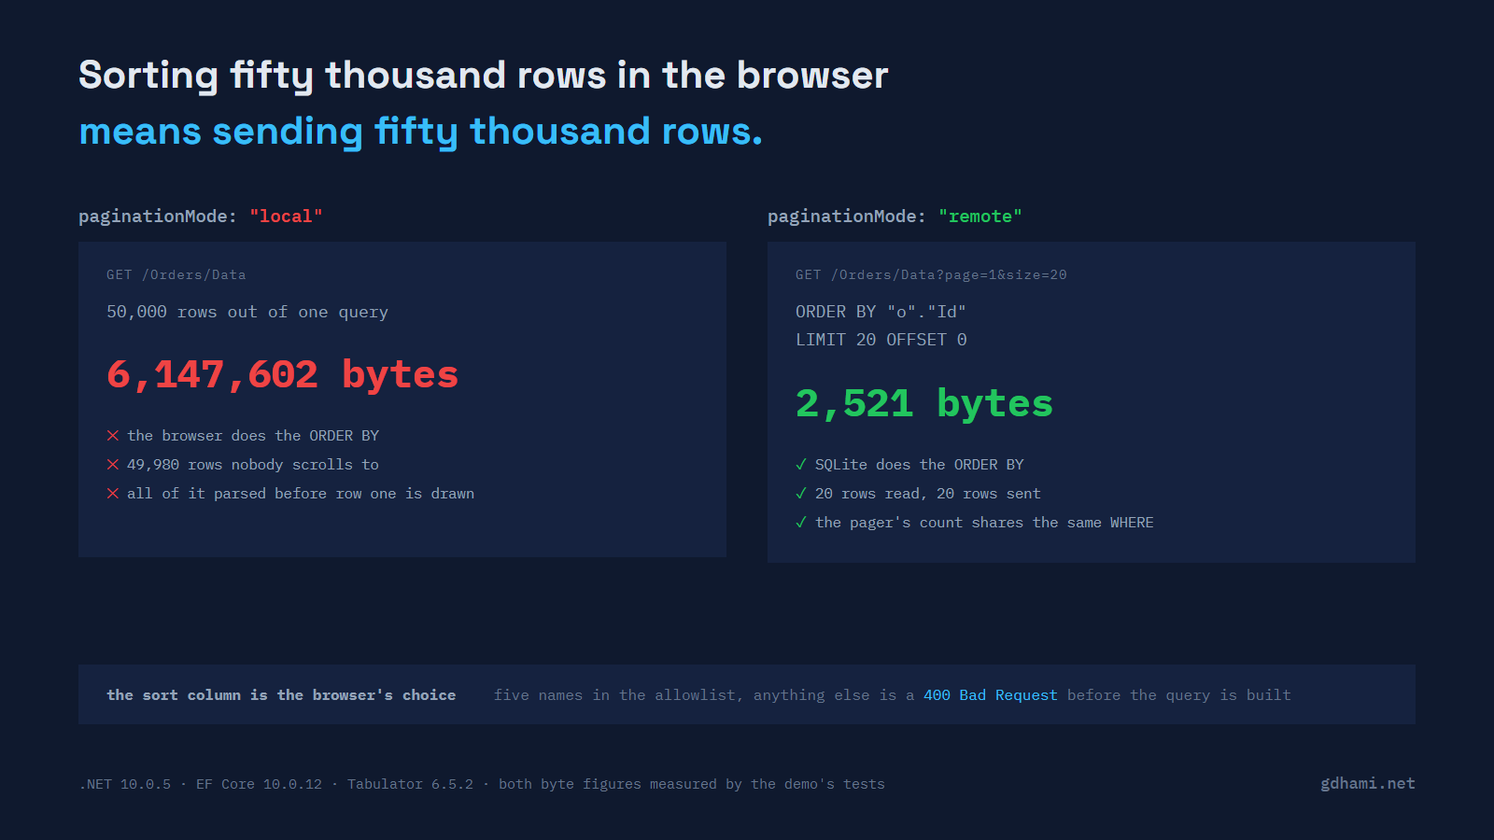Click the "GET /Orders/Data?page=1&size=20" request line
Image resolution: width=1494 pixels, height=840 pixels.
931,275
